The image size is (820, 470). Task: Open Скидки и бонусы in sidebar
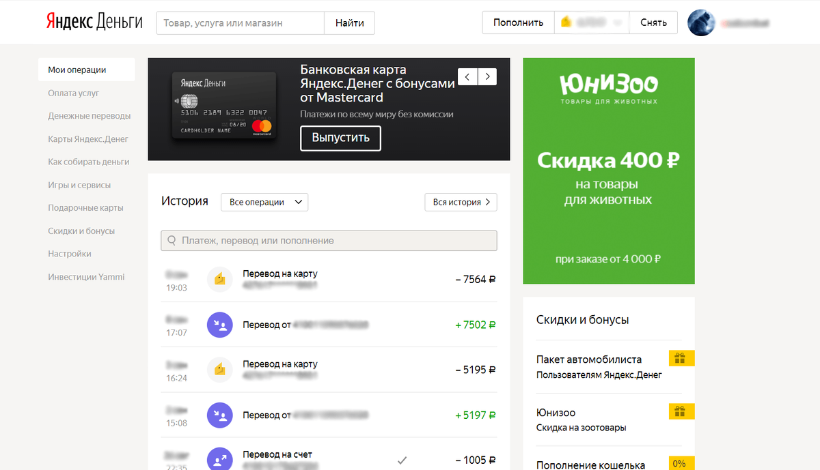81,231
